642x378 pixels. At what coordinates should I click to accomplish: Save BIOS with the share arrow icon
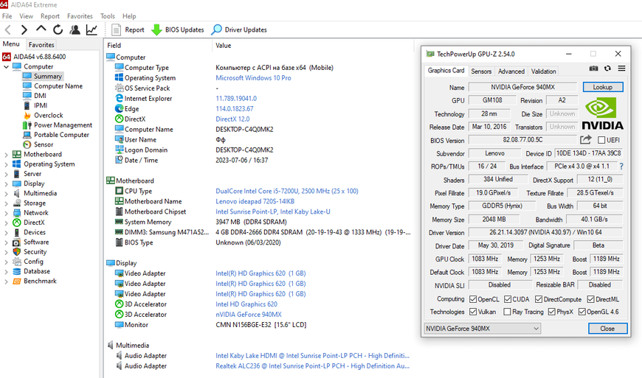tap(585, 140)
